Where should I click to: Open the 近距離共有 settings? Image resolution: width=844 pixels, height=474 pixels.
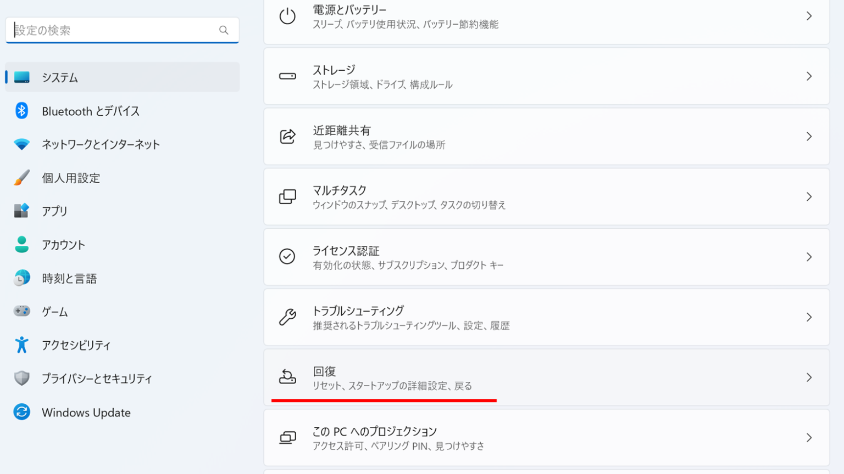(546, 137)
